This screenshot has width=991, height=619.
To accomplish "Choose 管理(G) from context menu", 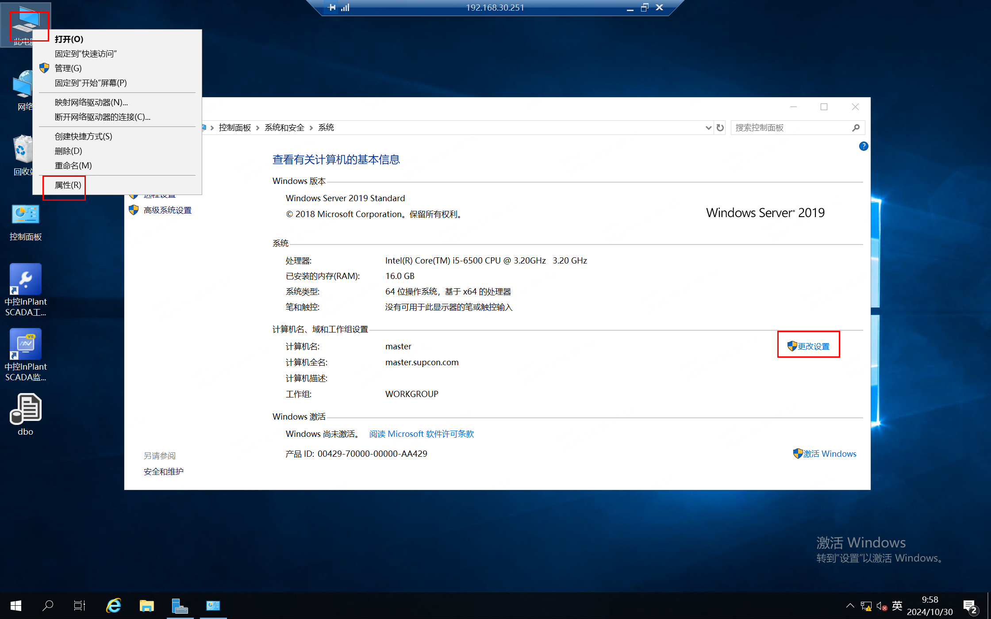I will pos(68,69).
